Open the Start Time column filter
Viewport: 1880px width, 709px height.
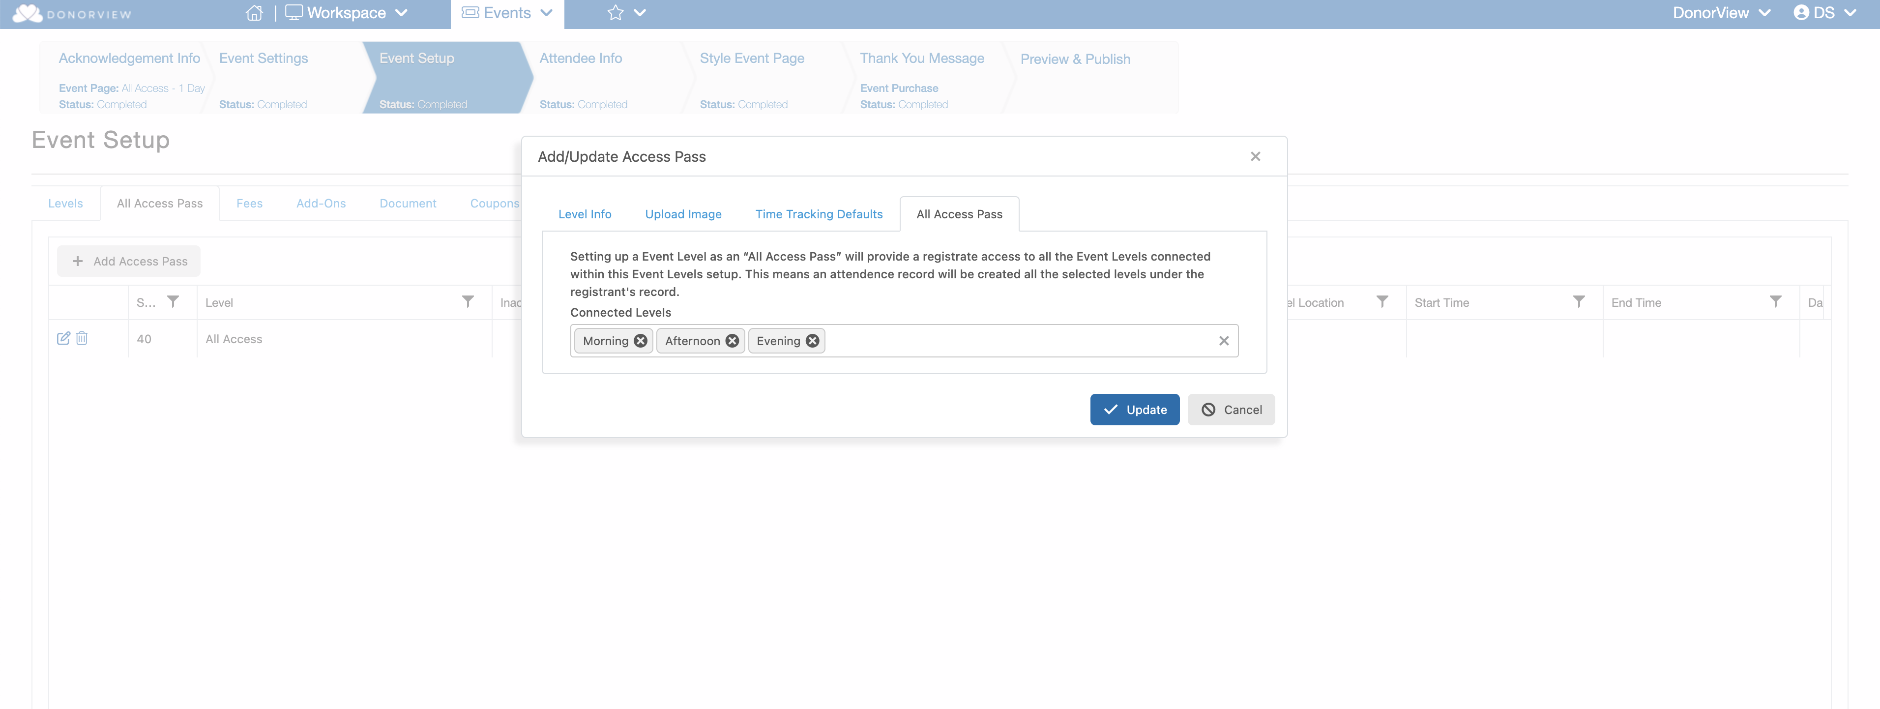1579,301
